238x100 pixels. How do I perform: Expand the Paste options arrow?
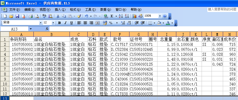click(74, 16)
